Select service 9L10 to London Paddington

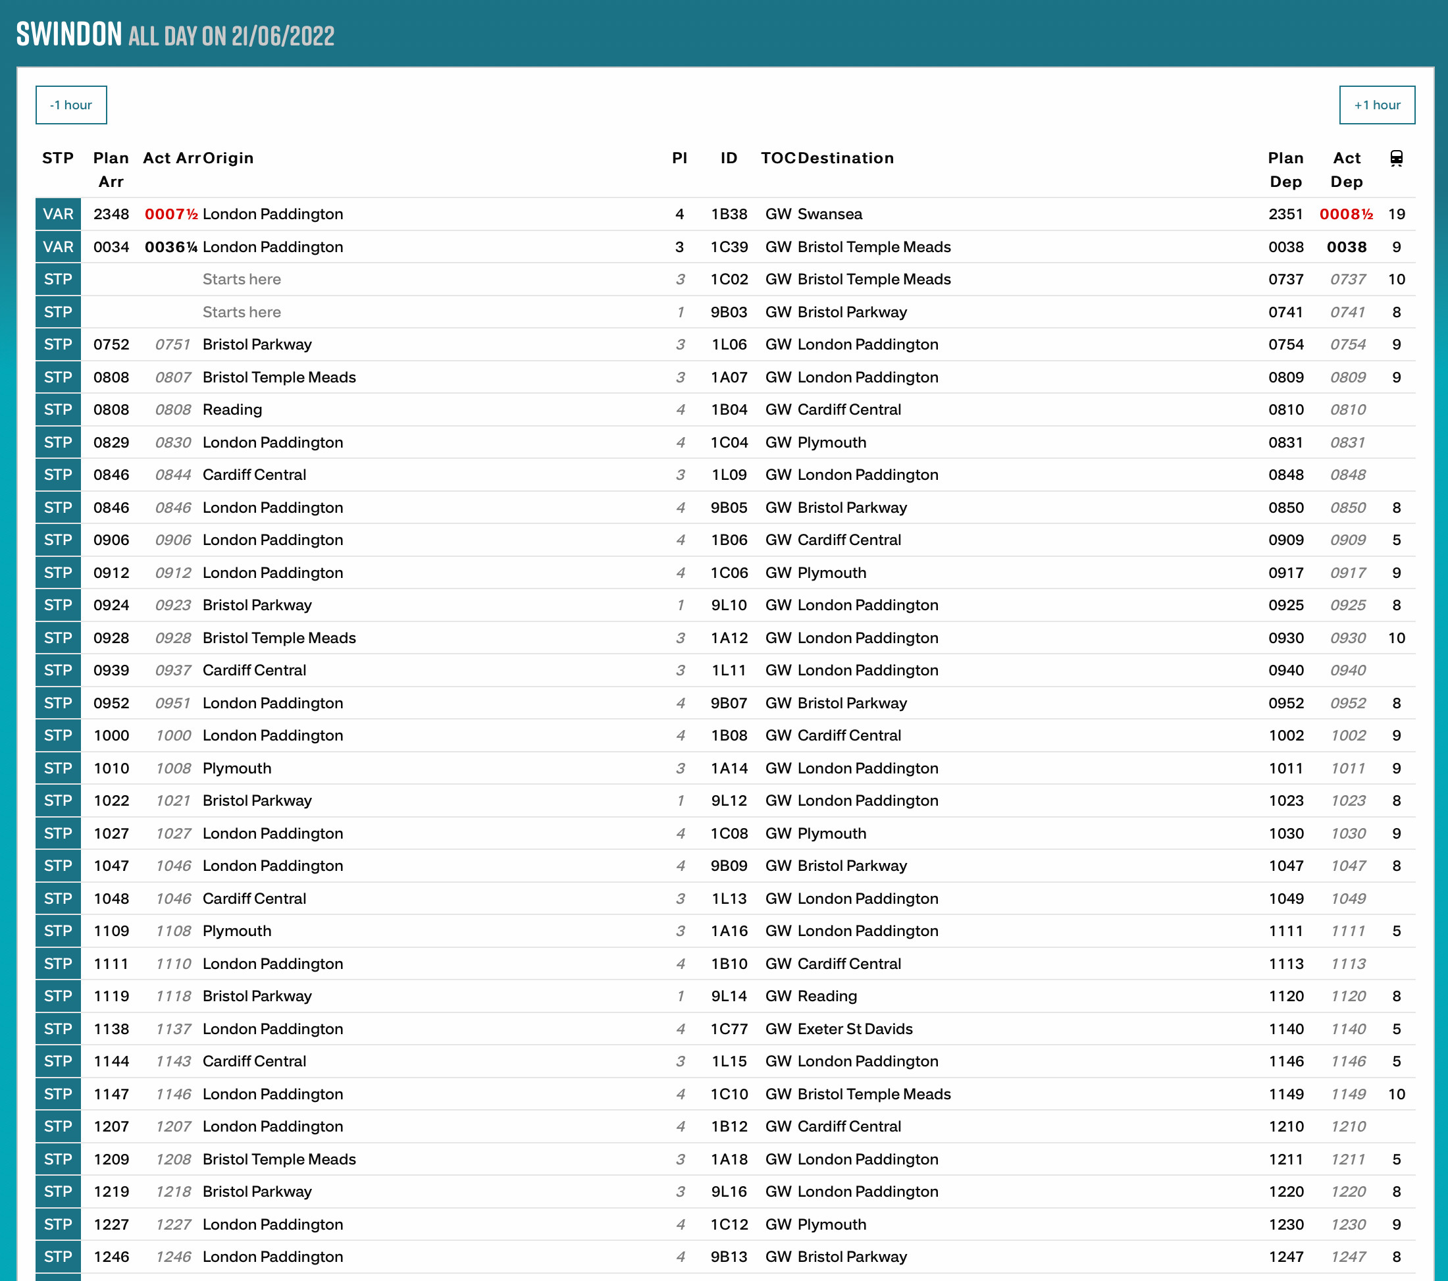click(x=729, y=605)
